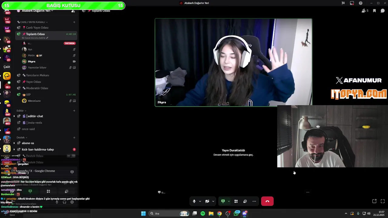Open WhatsApp from the taskbar
The width and height of the screenshot is (388, 218).
tap(237, 213)
